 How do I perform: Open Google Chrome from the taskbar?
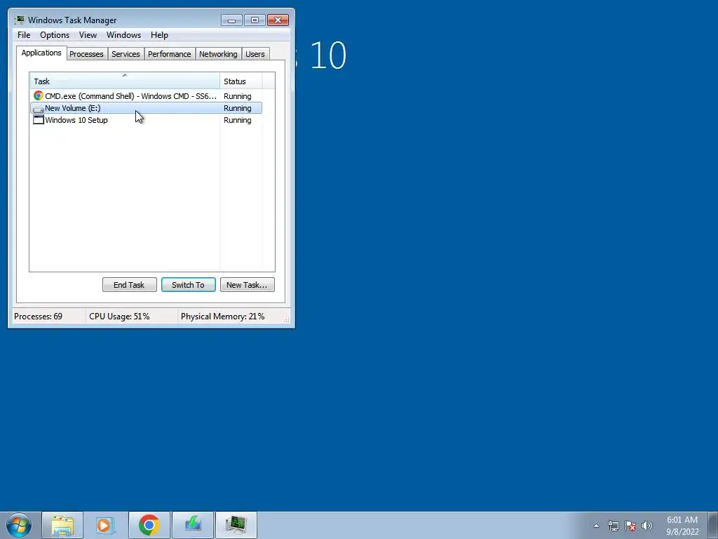(x=149, y=525)
